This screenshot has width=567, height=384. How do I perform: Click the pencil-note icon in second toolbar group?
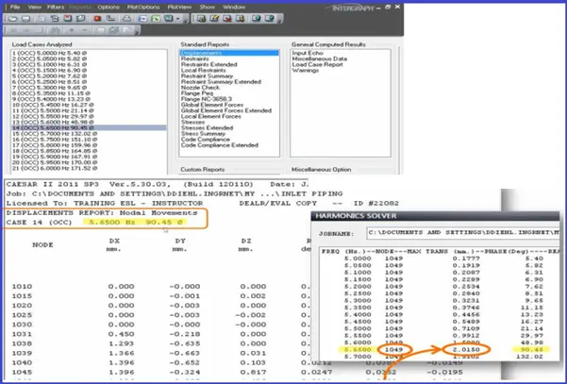click(x=214, y=19)
